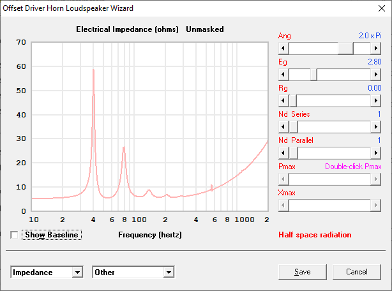This screenshot has width=392, height=291.
Task: Click the Nd Parallel slider thumb
Action: coord(293,153)
